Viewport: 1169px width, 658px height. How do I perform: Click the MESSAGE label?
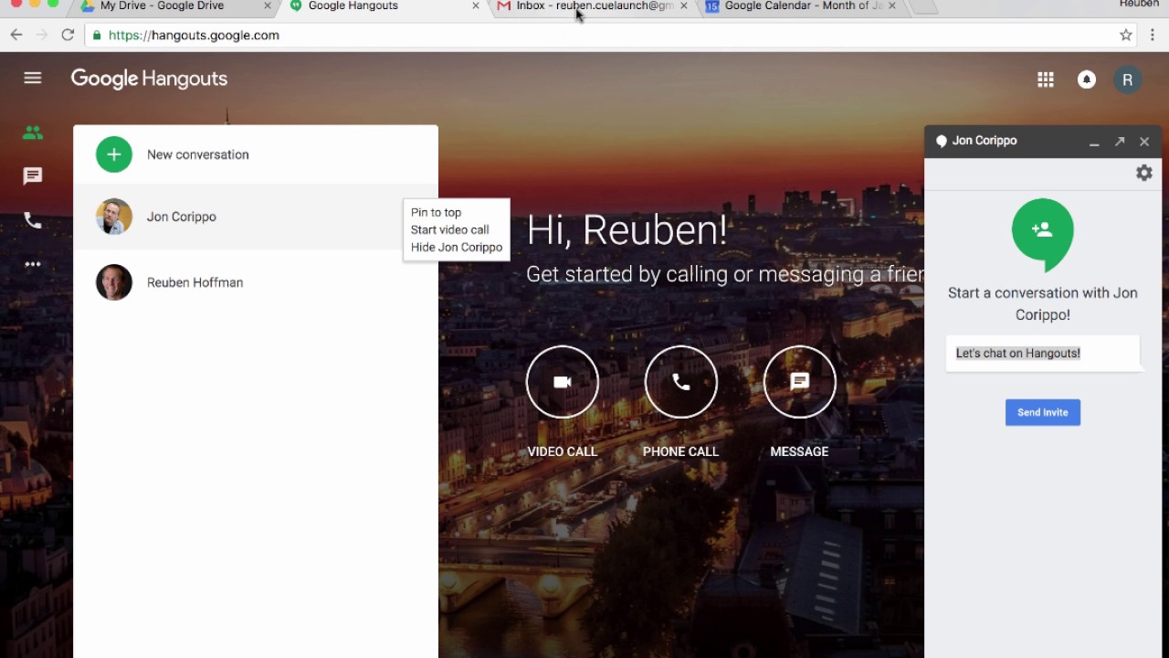[x=799, y=451]
